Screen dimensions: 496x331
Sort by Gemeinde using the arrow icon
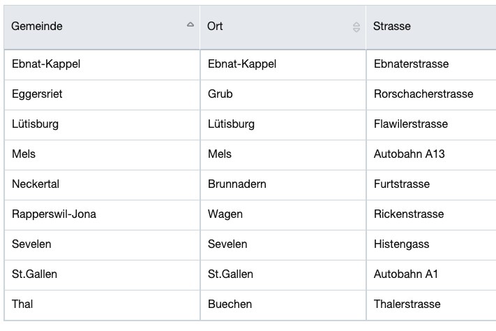tap(190, 24)
